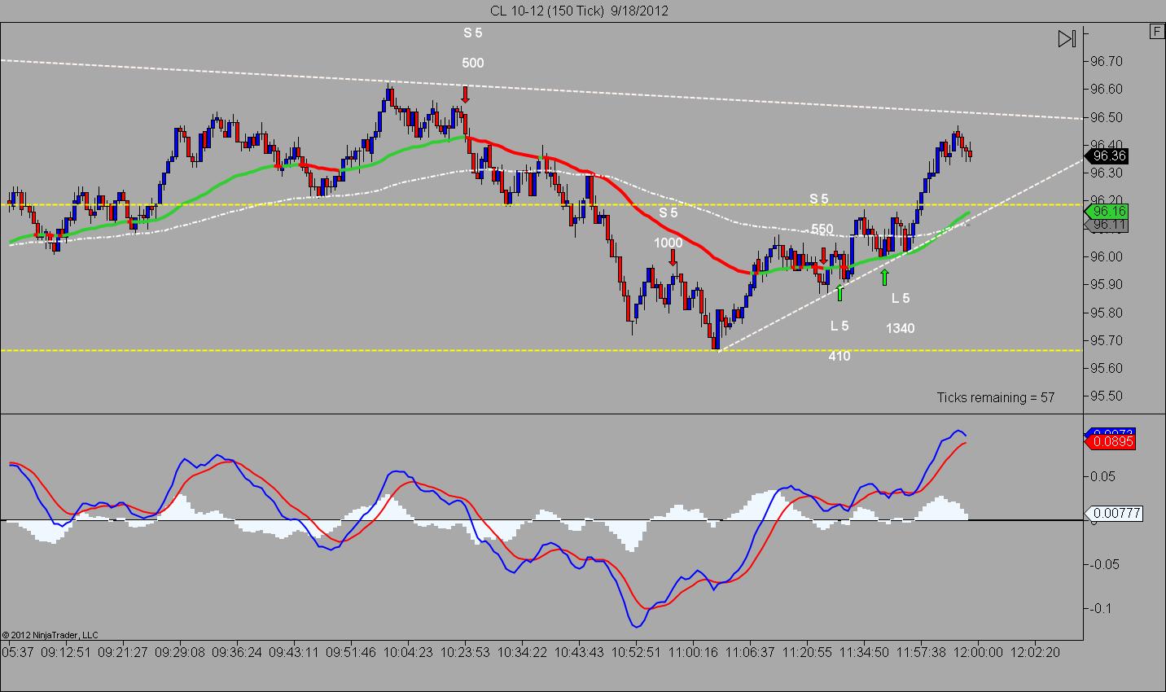1166x692 pixels.
Task: Click the Ticks remaining = 57 text
Action: [995, 397]
